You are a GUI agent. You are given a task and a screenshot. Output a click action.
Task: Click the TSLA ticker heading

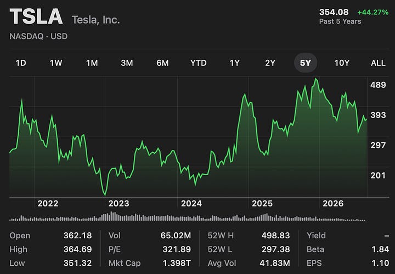point(36,16)
